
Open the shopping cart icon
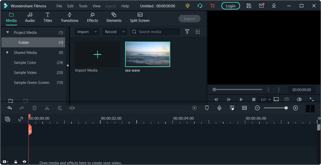(212, 6)
